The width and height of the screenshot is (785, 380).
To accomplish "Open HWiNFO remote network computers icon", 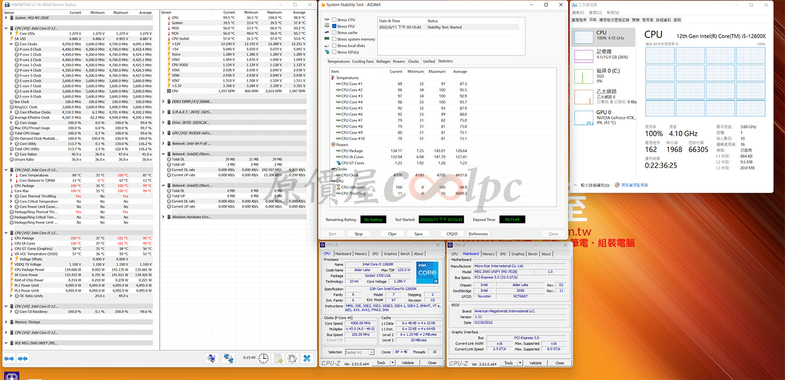I will click(x=229, y=358).
